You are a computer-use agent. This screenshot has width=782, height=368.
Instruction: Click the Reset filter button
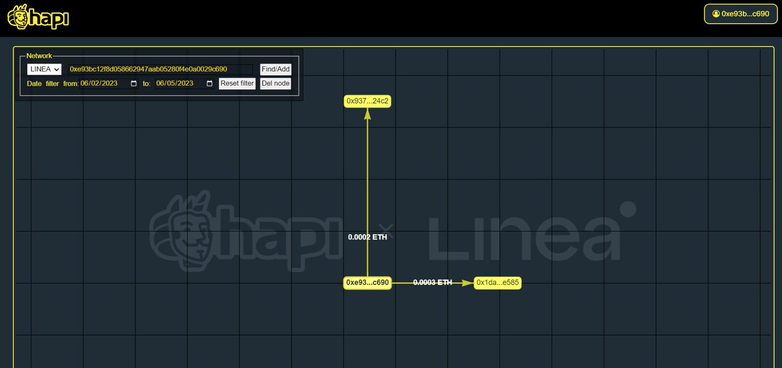pyautogui.click(x=237, y=83)
